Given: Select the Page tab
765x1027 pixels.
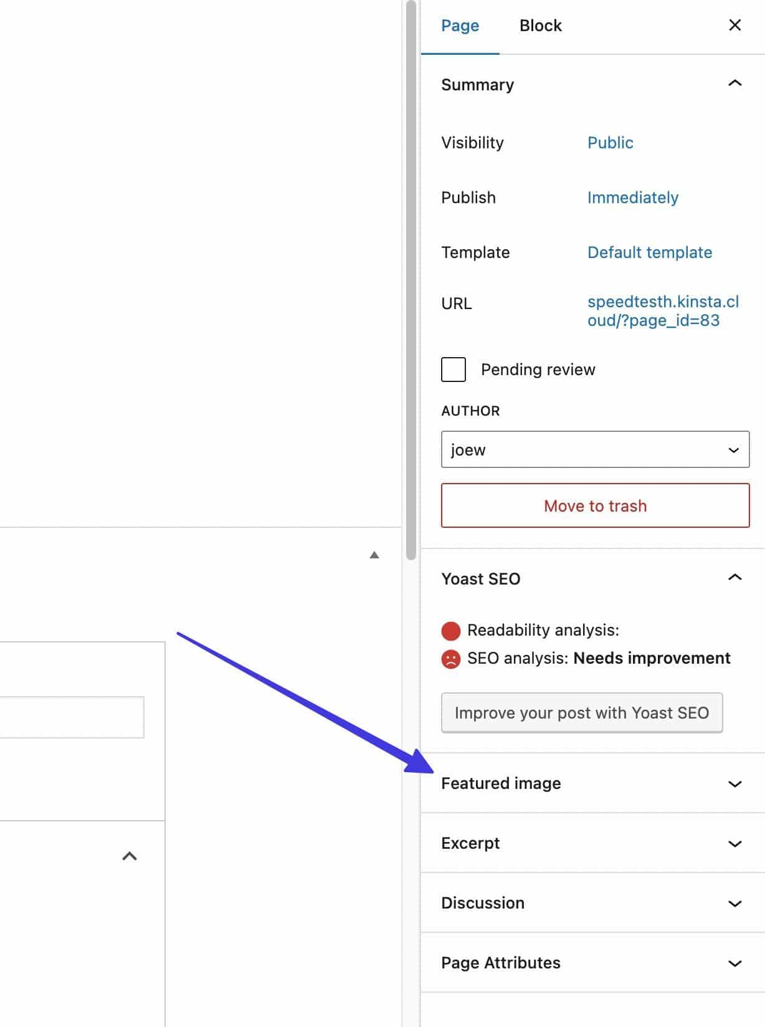Looking at the screenshot, I should [460, 26].
